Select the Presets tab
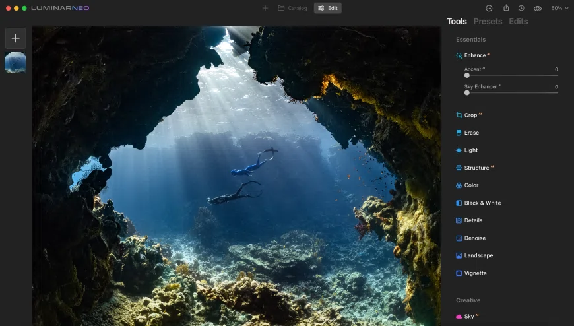This screenshot has width=574, height=326. [x=488, y=22]
